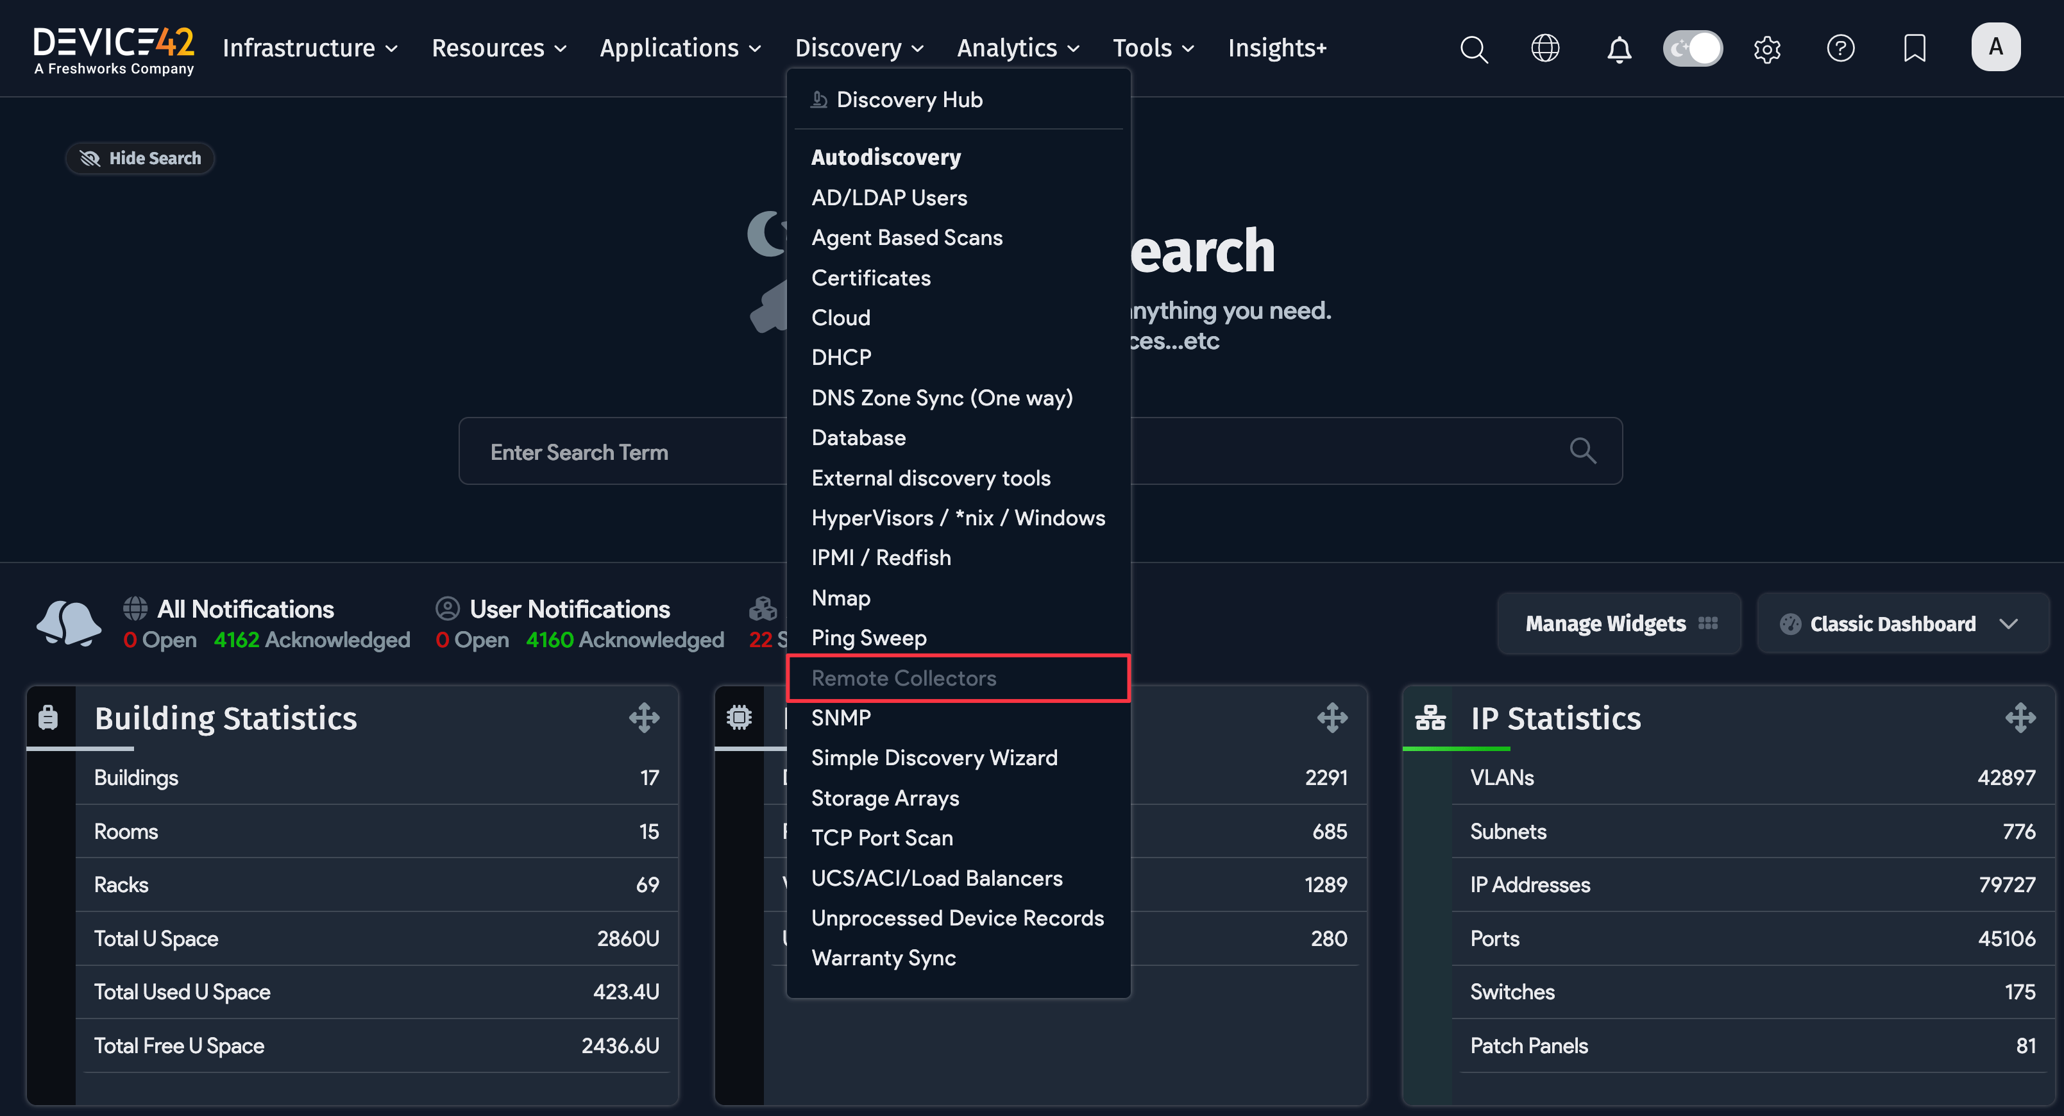Viewport: 2064px width, 1116px height.
Task: Select Remote Collectors from the Discovery menu
Action: pos(904,678)
